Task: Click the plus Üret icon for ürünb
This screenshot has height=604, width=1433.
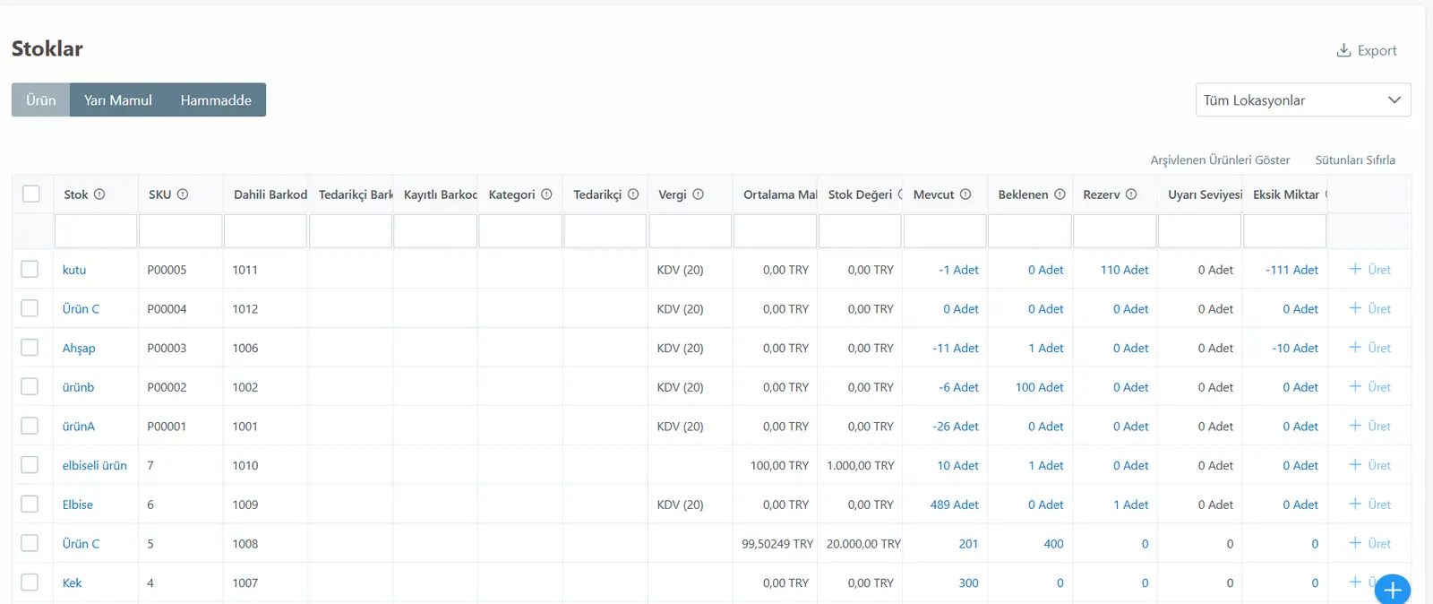Action: (1355, 386)
